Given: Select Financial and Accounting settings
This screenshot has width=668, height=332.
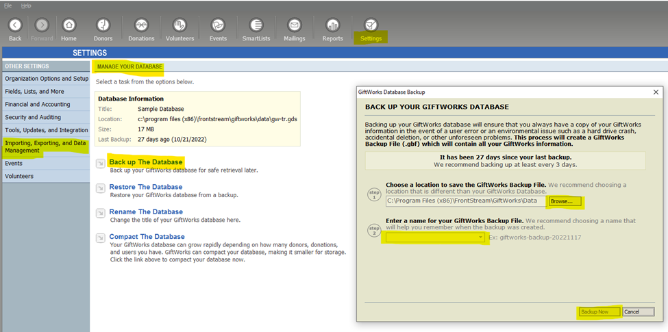Looking at the screenshot, I should click(46, 104).
